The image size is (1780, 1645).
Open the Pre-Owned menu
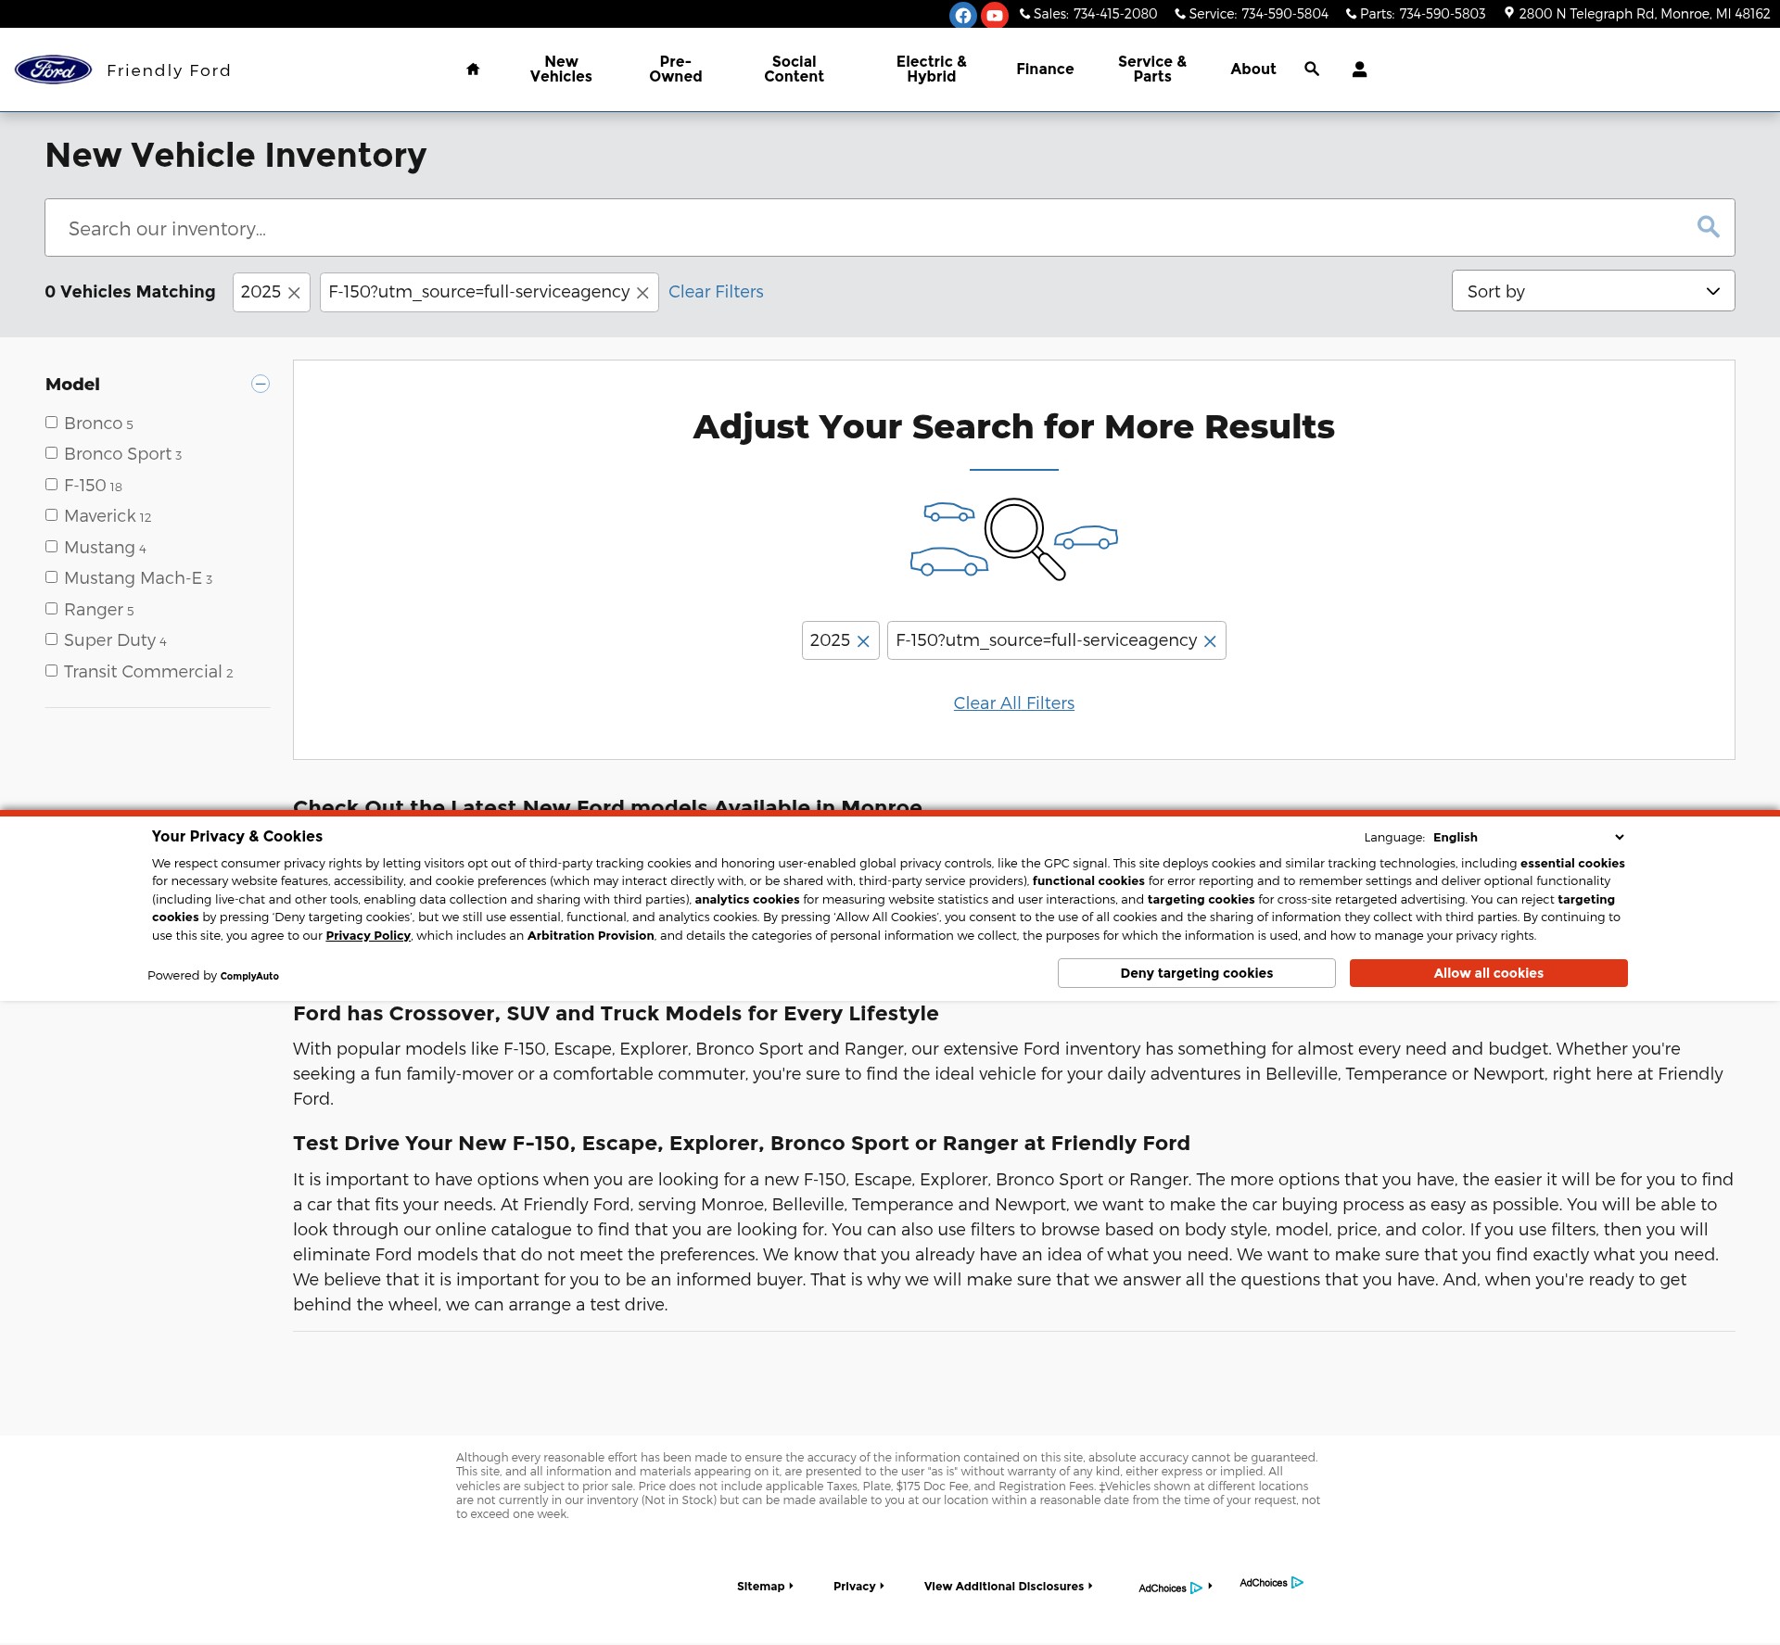pos(676,70)
